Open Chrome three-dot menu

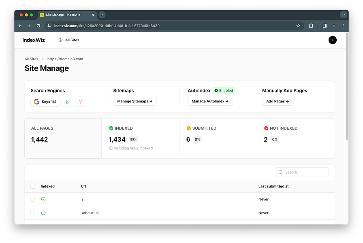pos(343,26)
